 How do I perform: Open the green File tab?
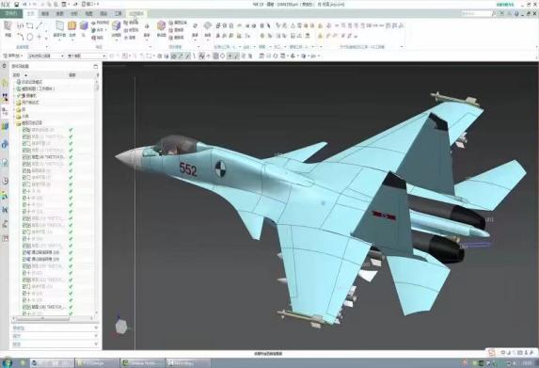(11, 13)
